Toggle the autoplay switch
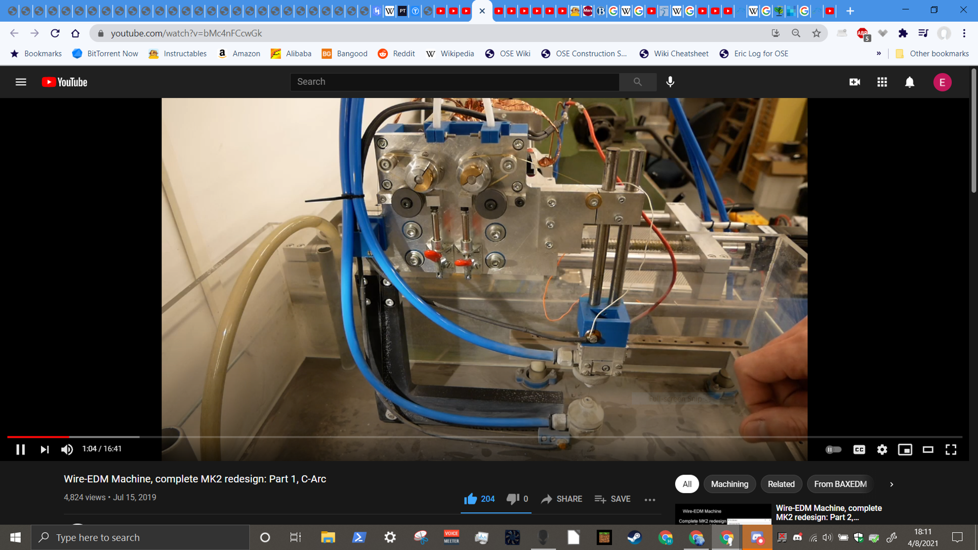Screen dimensions: 978x550 833,449
